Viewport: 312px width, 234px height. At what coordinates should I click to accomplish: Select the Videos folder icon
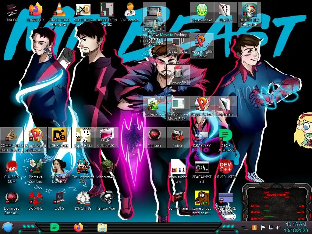pyautogui.click(x=178, y=138)
